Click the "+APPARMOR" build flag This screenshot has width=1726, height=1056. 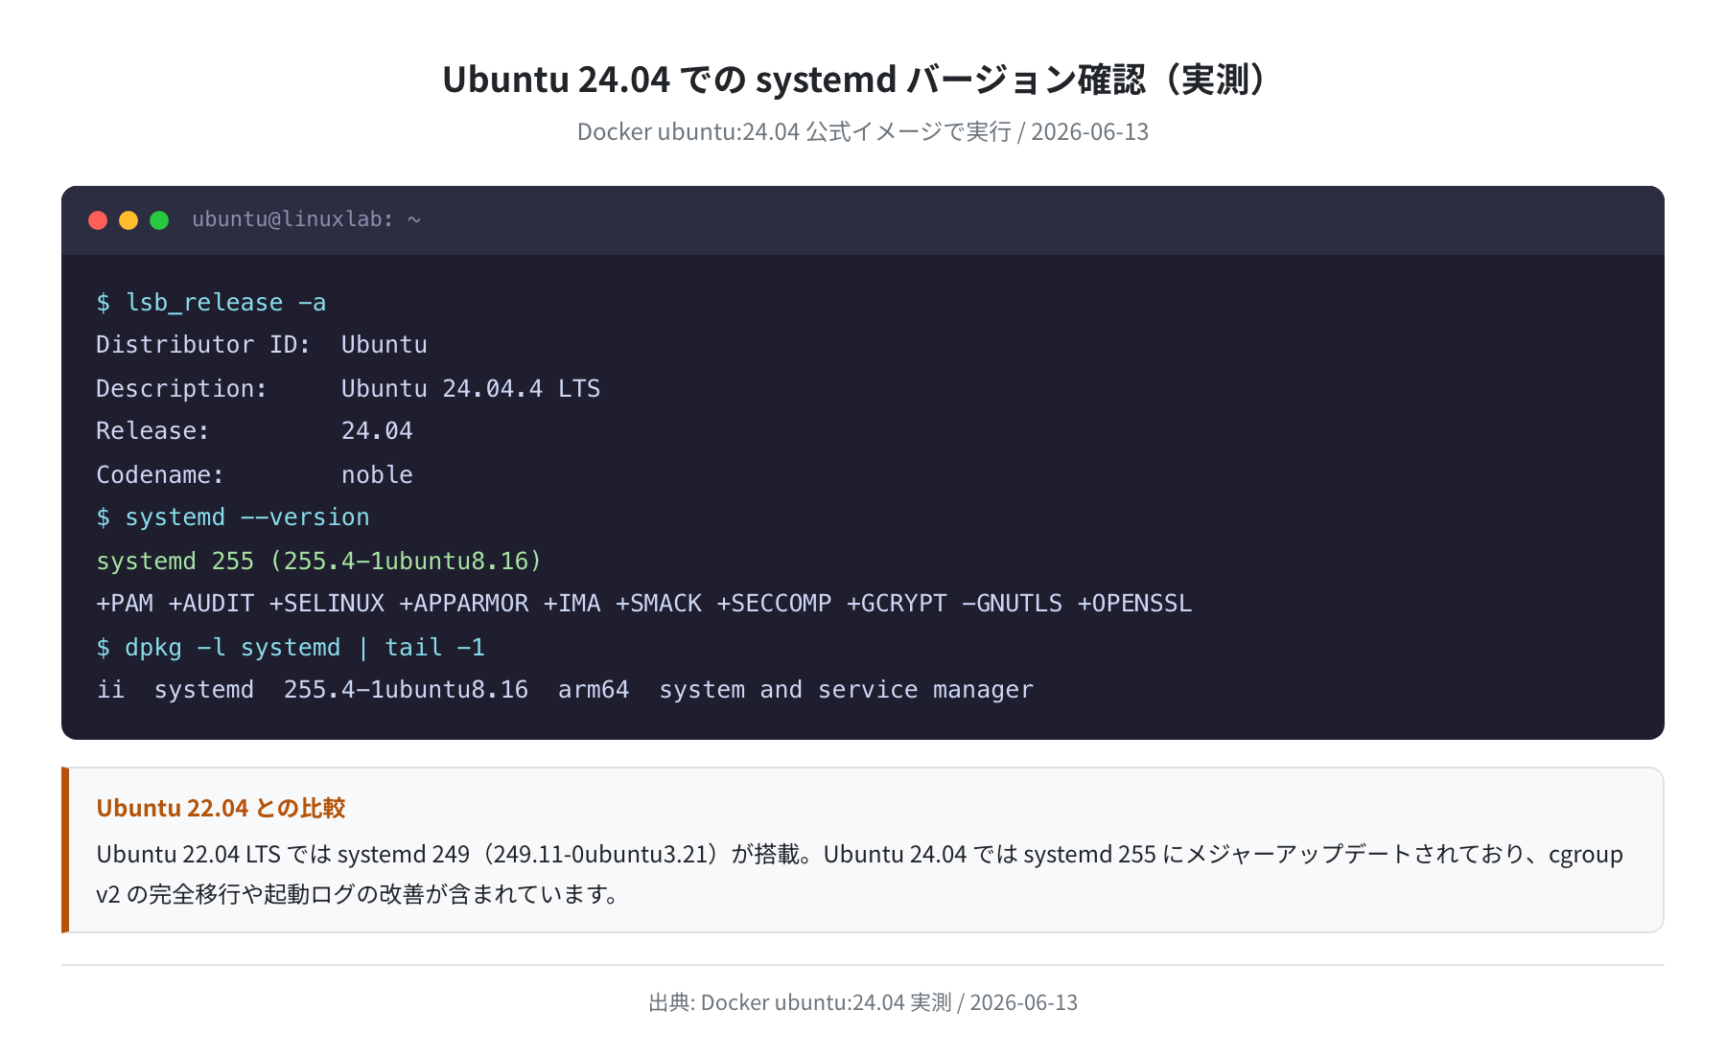point(464,604)
